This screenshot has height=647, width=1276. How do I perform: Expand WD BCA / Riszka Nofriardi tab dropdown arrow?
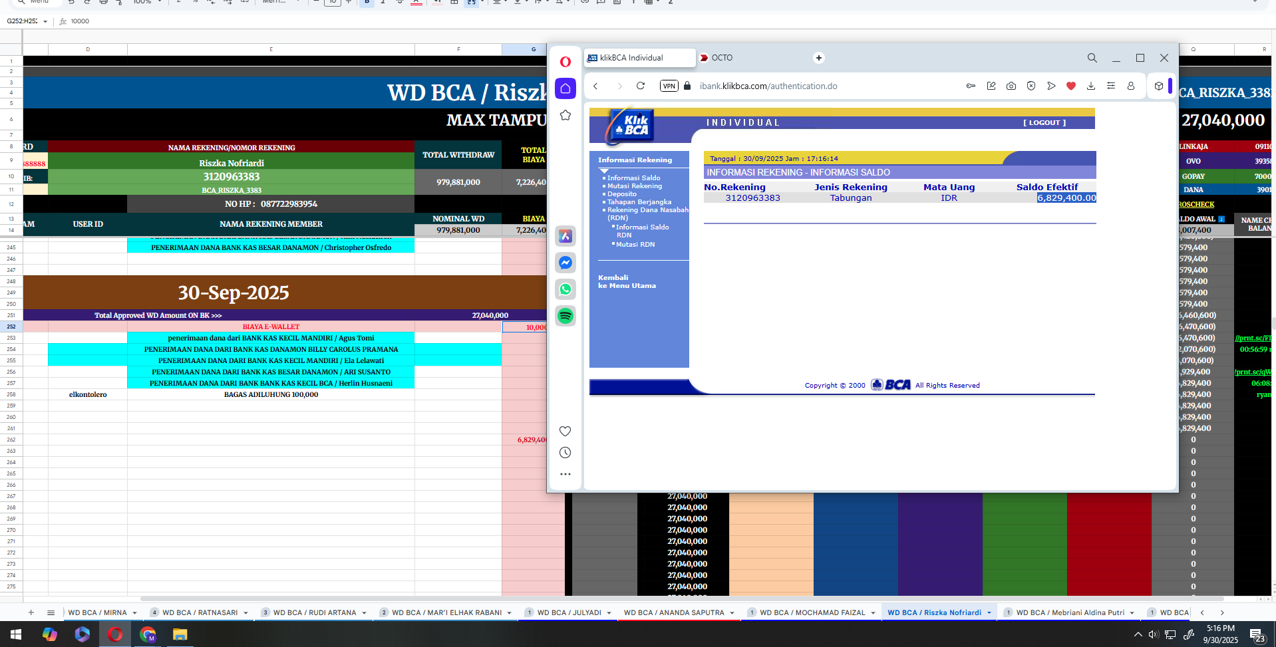989,613
